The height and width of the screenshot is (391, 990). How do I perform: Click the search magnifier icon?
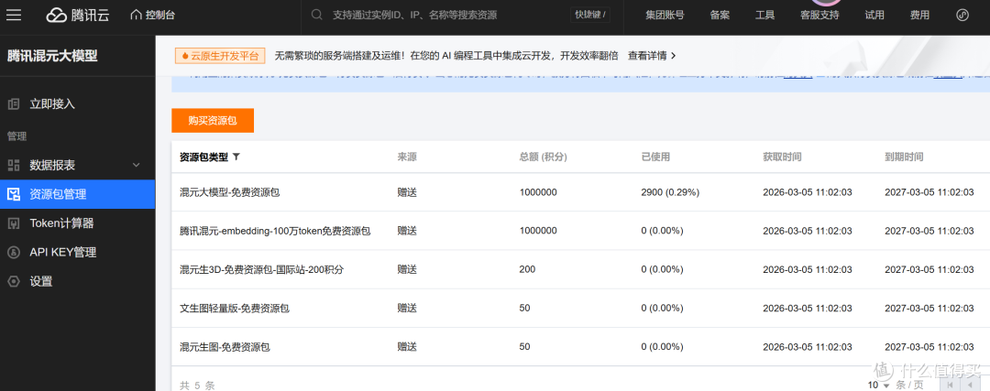[x=317, y=16]
